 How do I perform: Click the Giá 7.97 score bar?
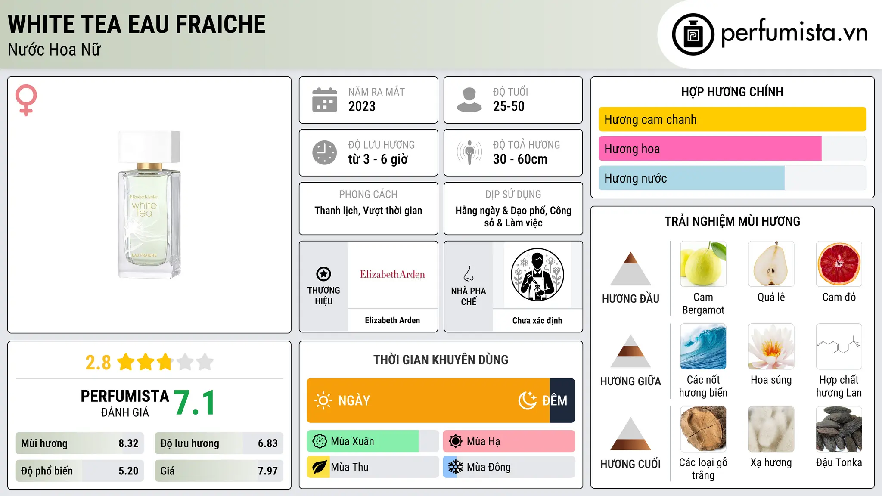(x=219, y=471)
